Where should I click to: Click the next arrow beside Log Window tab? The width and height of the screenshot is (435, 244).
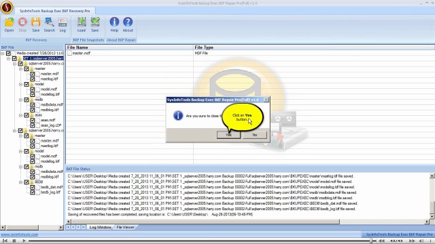pos(78,227)
